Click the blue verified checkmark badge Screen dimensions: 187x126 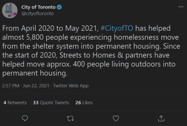59,7
